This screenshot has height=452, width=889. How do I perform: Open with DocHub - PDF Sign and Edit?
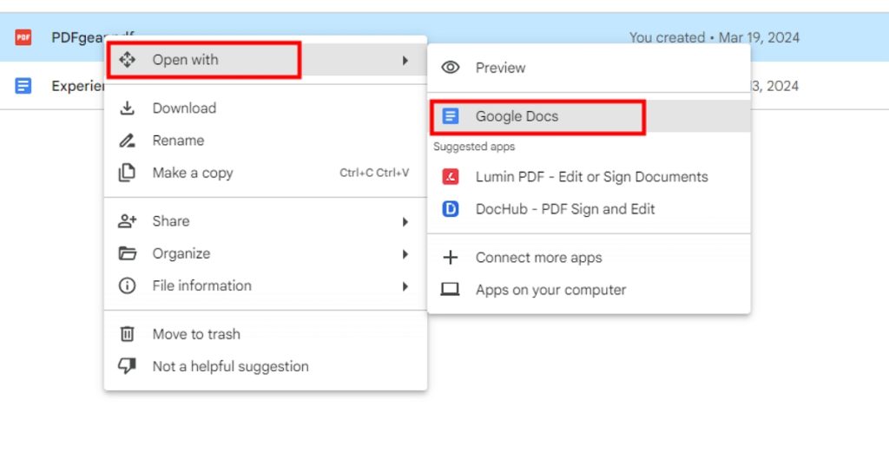589,209
